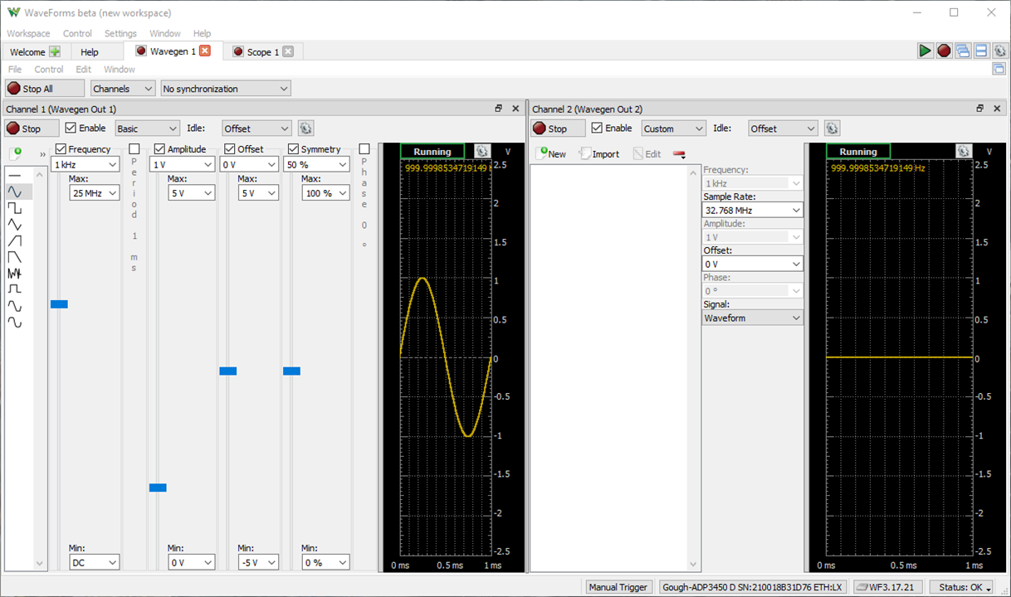Open the Channel 1 preview plot gear
Screen dimensions: 1011x597
(x=482, y=151)
